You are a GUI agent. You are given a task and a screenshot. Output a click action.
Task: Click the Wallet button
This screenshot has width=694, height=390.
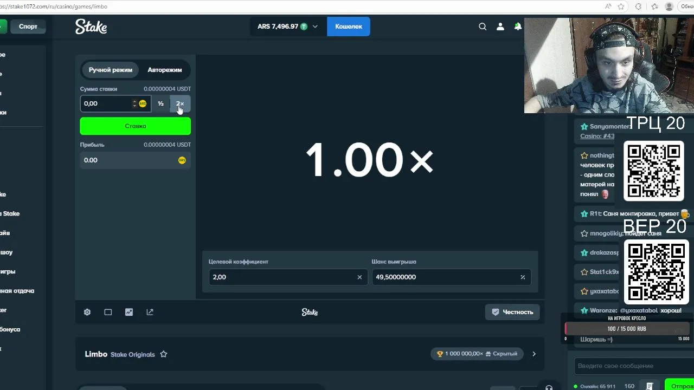pos(349,27)
